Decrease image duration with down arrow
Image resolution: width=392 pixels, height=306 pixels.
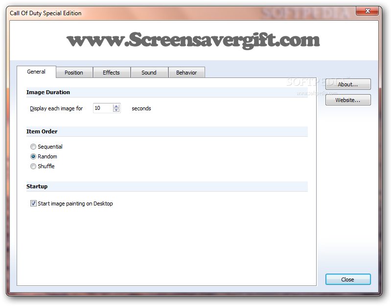point(116,110)
